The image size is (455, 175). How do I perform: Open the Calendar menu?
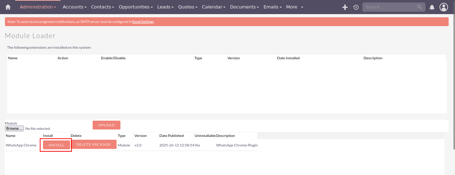(x=213, y=7)
